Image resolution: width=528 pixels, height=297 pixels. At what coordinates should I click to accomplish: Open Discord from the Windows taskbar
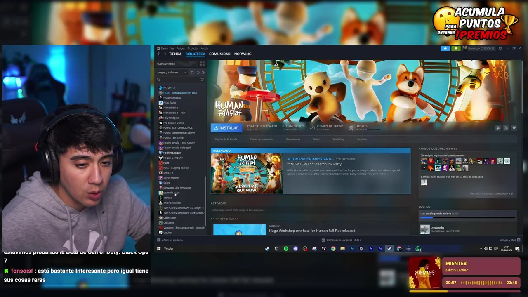pyautogui.click(x=295, y=249)
